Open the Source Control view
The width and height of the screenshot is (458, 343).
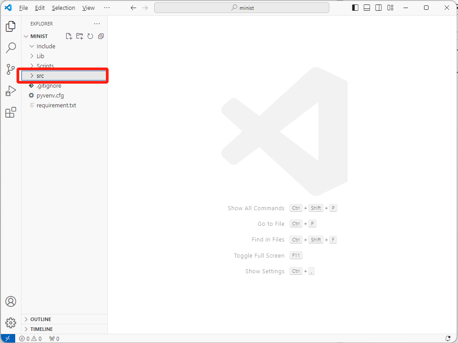pyautogui.click(x=11, y=69)
